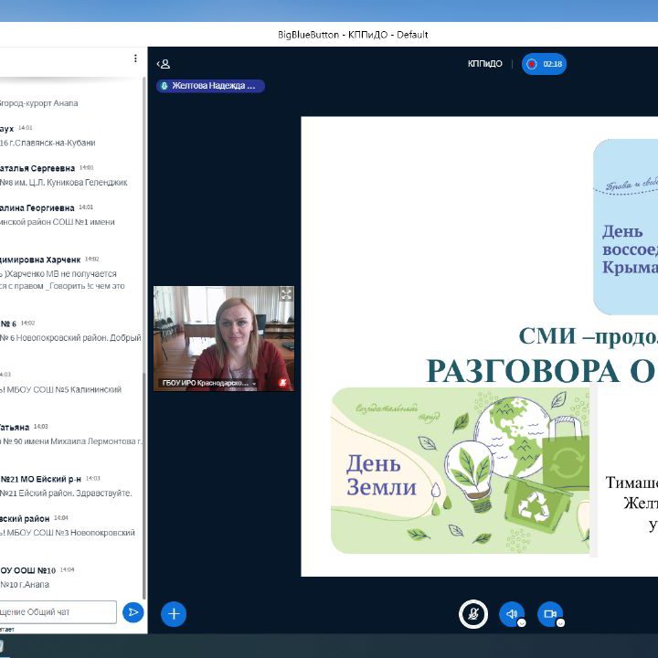Toggle the audio speaker button
Screen dimensions: 658x658
click(511, 614)
